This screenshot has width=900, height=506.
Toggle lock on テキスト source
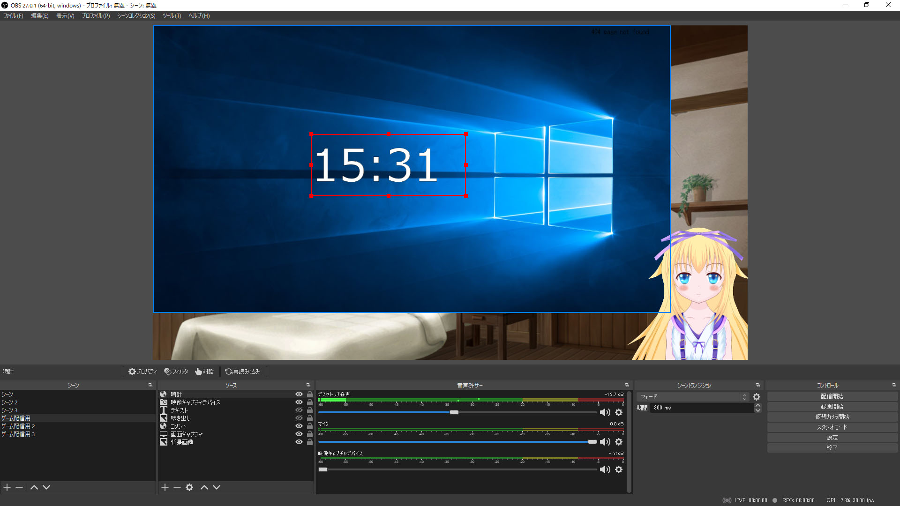[310, 410]
